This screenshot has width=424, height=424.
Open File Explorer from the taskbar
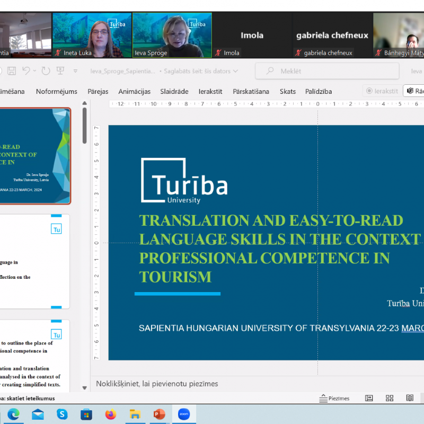pos(135,414)
